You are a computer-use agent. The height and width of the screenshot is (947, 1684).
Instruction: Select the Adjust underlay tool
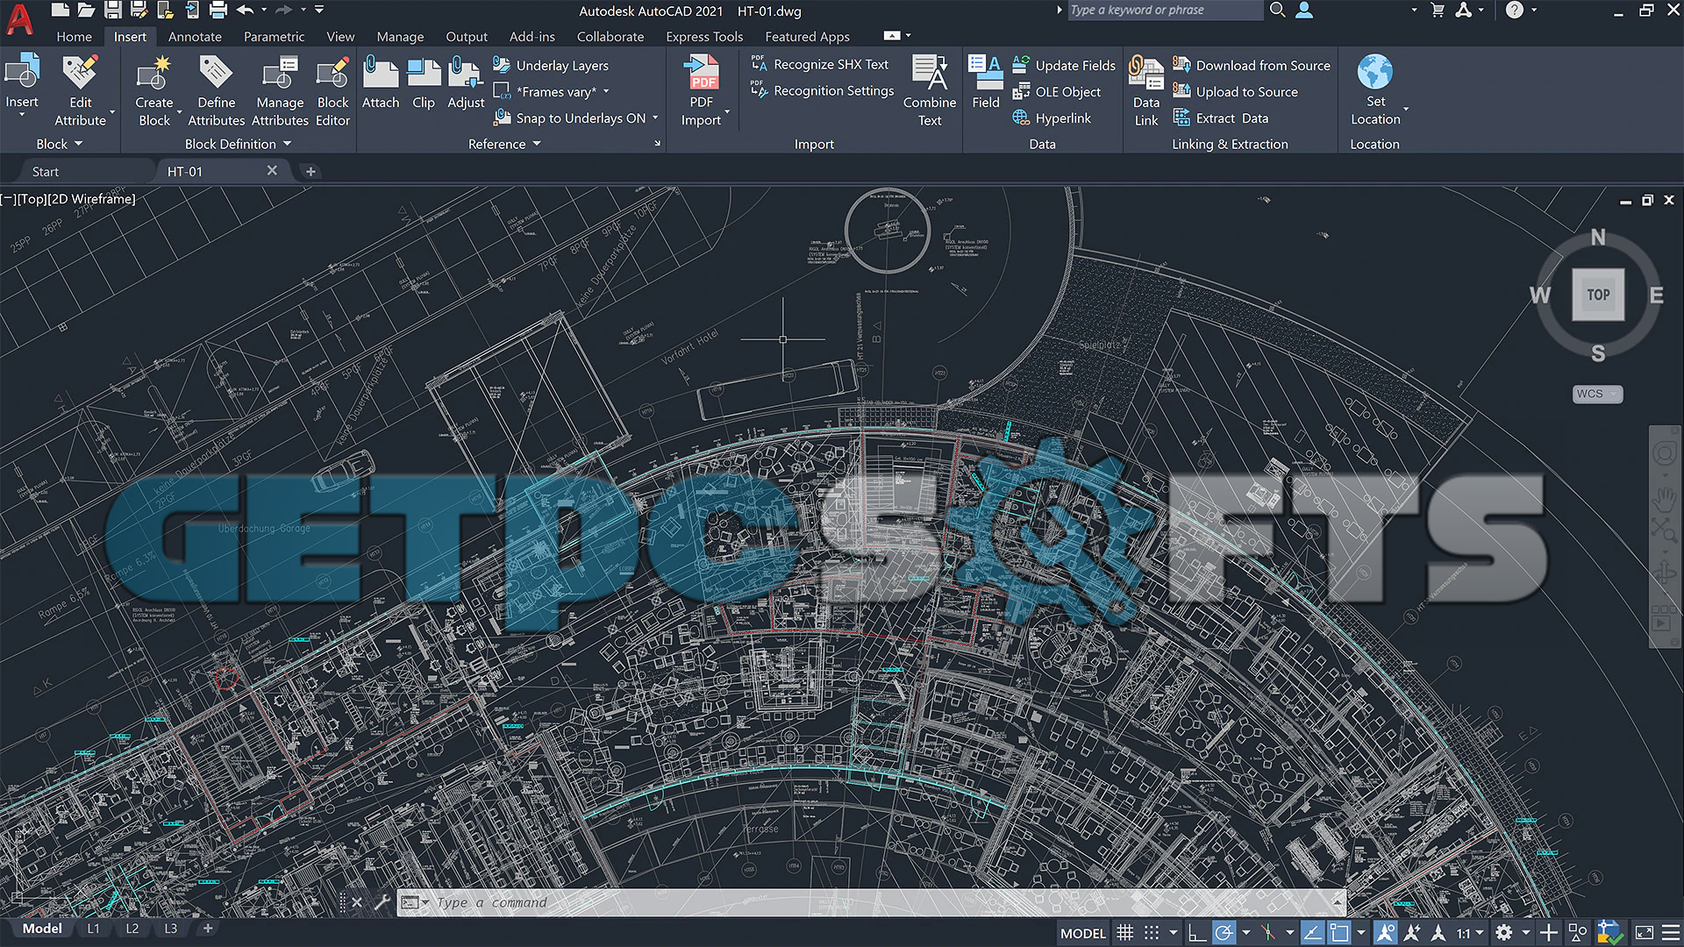(x=466, y=82)
